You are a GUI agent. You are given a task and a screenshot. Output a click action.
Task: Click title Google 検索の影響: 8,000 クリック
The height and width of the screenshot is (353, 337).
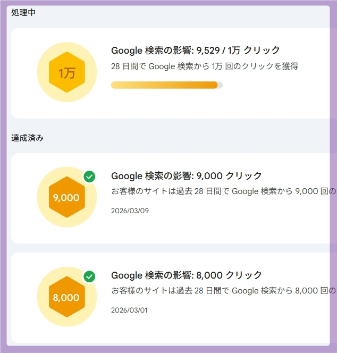(186, 275)
